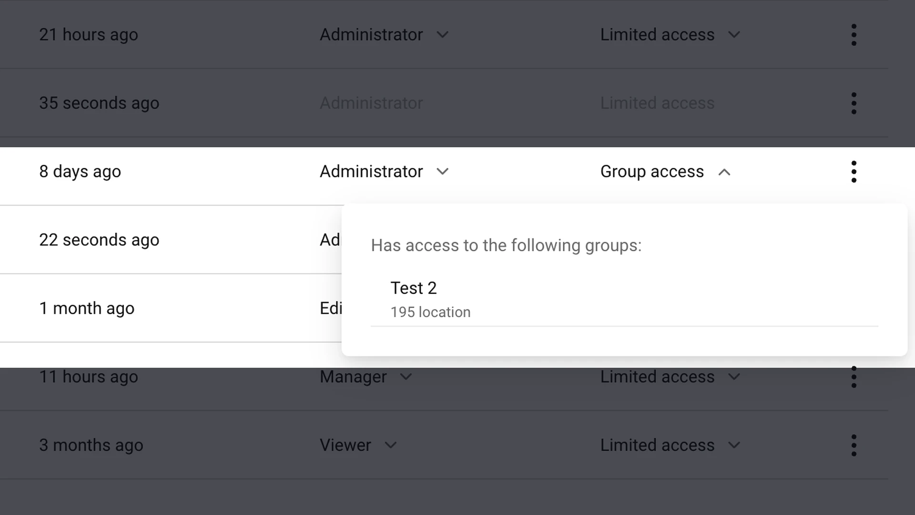
Task: Click the 195 location subtitle
Action: click(x=430, y=312)
